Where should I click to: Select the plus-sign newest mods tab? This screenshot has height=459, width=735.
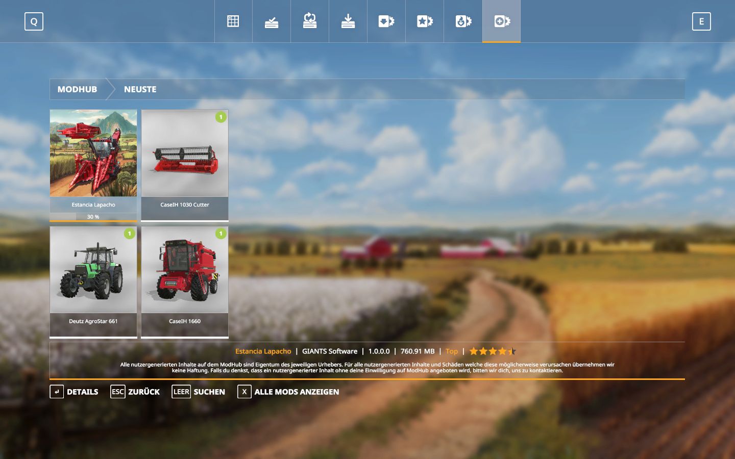click(x=501, y=21)
